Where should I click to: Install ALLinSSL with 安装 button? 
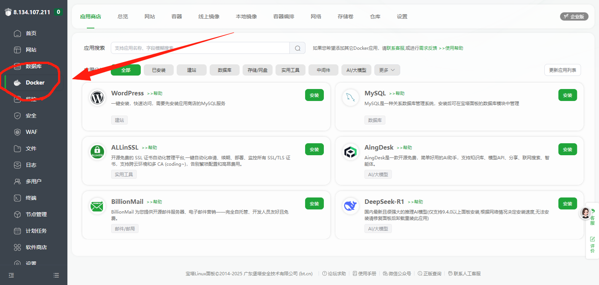[x=314, y=149]
